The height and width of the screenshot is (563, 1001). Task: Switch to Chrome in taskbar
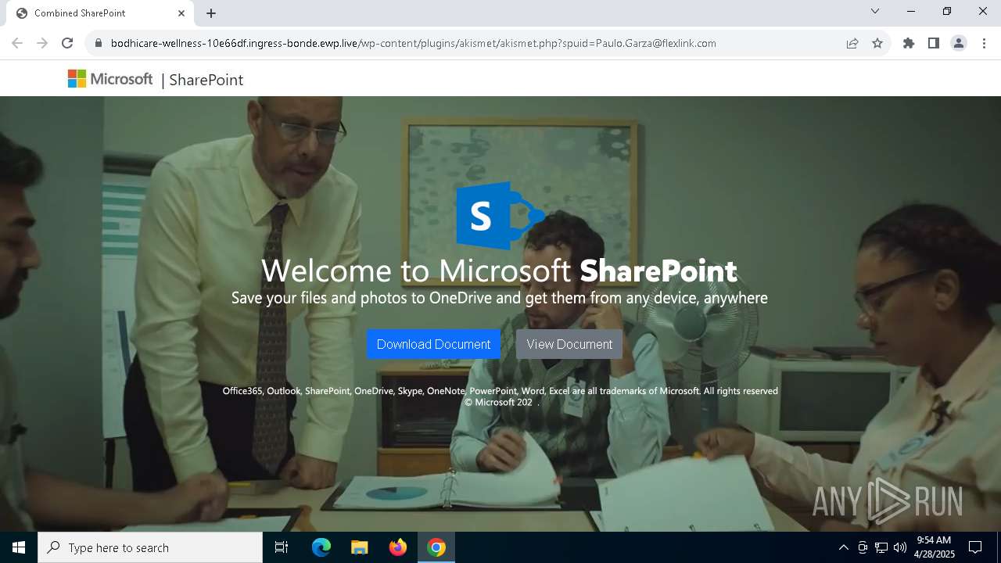436,547
